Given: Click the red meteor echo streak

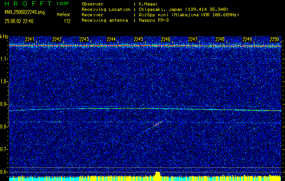Looking at the screenshot, I should pyautogui.click(x=158, y=124).
